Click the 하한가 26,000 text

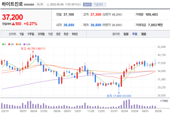coord(112,25)
